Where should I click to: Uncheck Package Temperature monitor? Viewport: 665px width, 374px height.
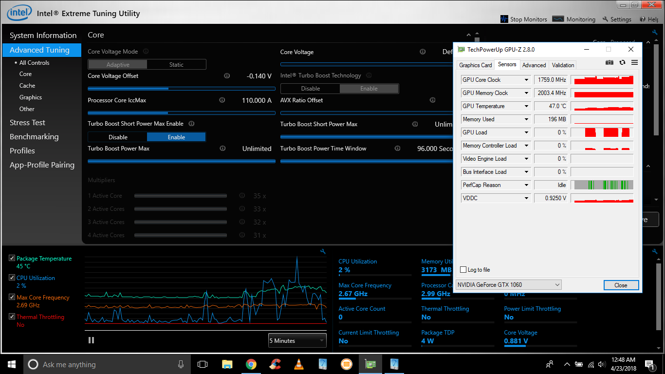point(12,258)
